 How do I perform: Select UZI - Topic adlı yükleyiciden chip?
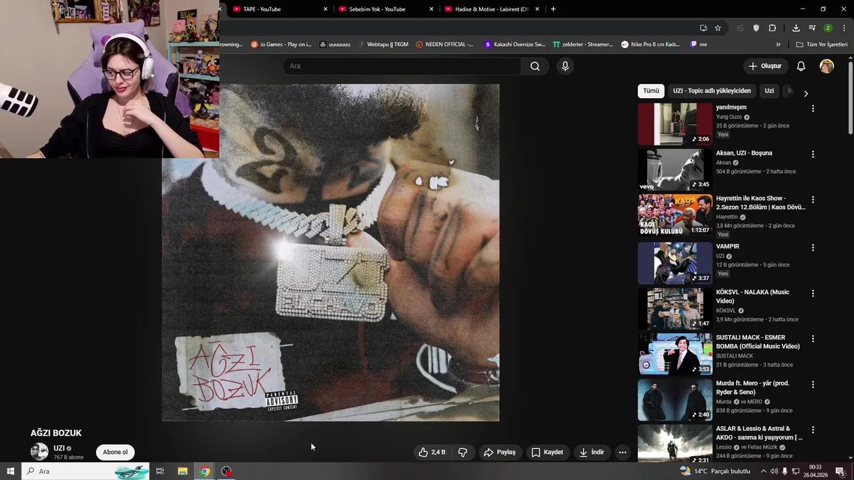pos(712,91)
